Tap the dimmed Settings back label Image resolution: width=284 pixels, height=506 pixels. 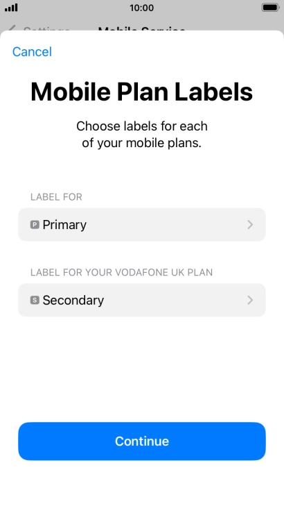tap(46, 28)
